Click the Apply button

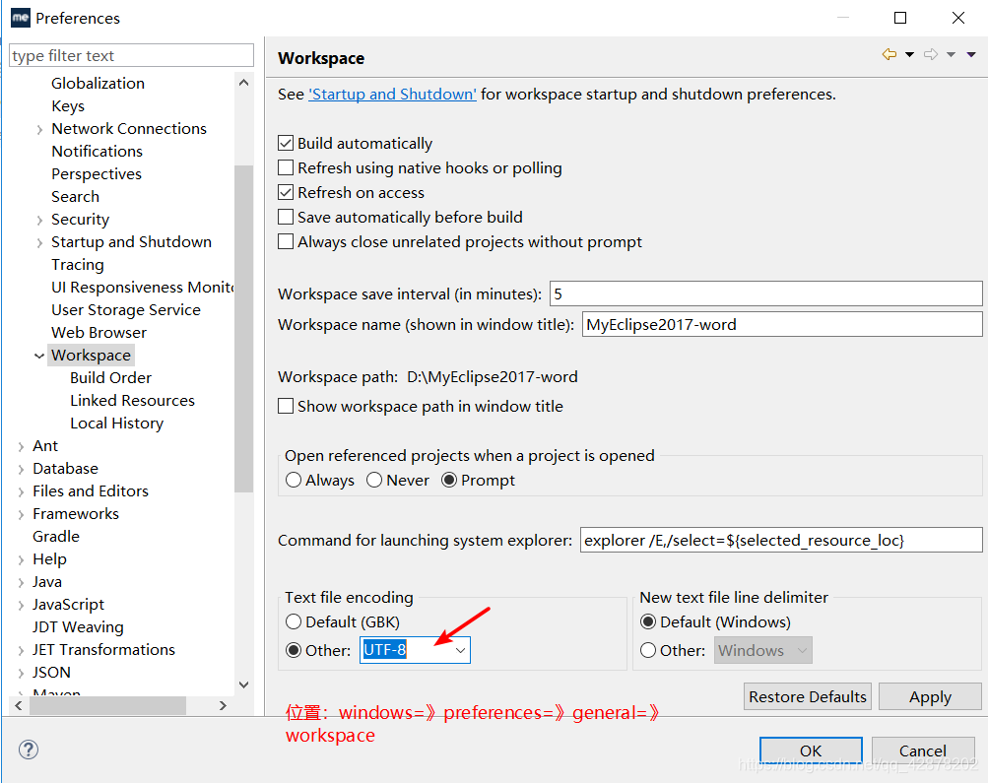pos(930,696)
